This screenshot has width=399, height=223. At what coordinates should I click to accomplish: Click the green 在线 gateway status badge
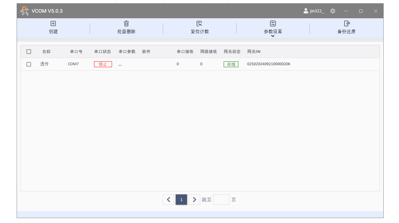tap(231, 64)
